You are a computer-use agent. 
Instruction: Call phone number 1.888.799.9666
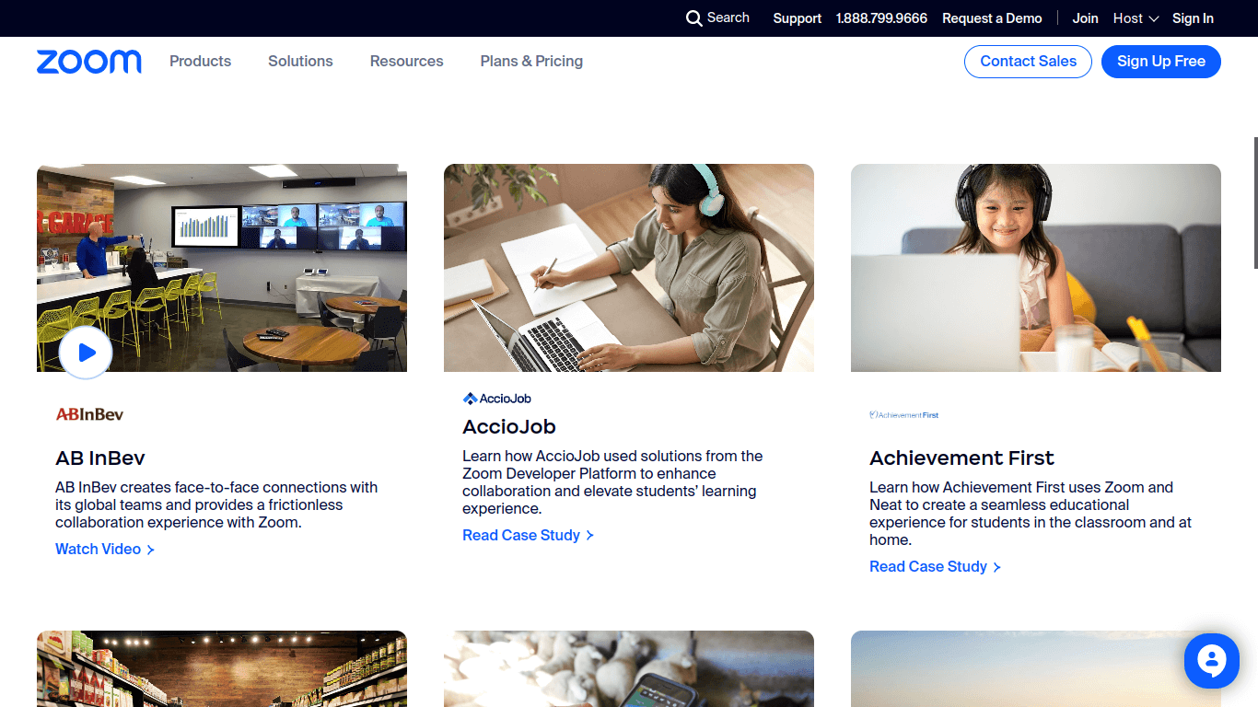[x=881, y=18]
